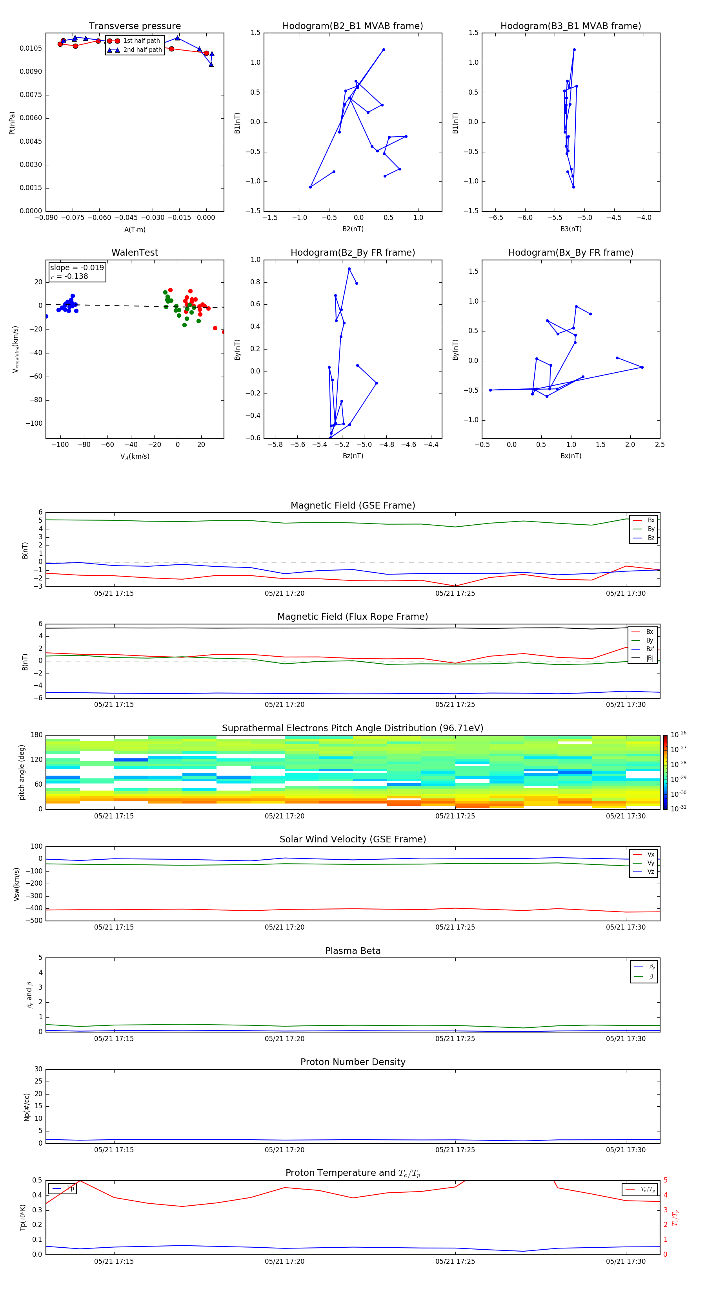Click the |B| legend entry in Flux Rope panel
Image resolution: width=706 pixels, height=1296 pixels.
(x=643, y=658)
